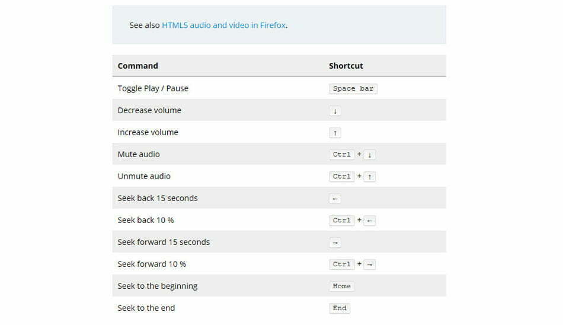
Task: Click the right arrow key in Seek forward 10 % row
Action: coord(369,265)
